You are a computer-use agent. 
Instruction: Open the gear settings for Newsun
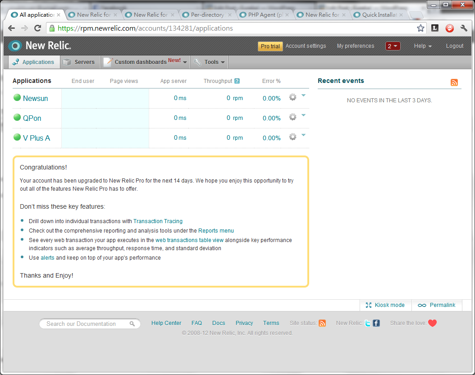coord(293,97)
